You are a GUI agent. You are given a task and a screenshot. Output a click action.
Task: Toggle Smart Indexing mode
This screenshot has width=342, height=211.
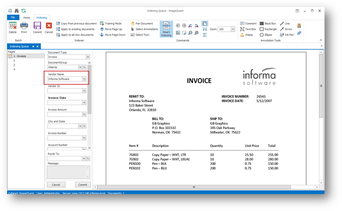pyautogui.click(x=166, y=29)
